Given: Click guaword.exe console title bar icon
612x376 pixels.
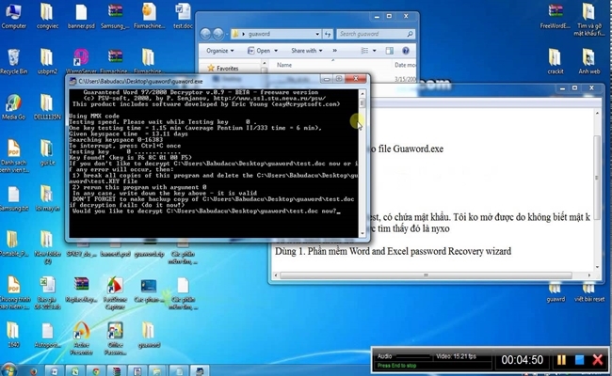Looking at the screenshot, I should tap(72, 81).
